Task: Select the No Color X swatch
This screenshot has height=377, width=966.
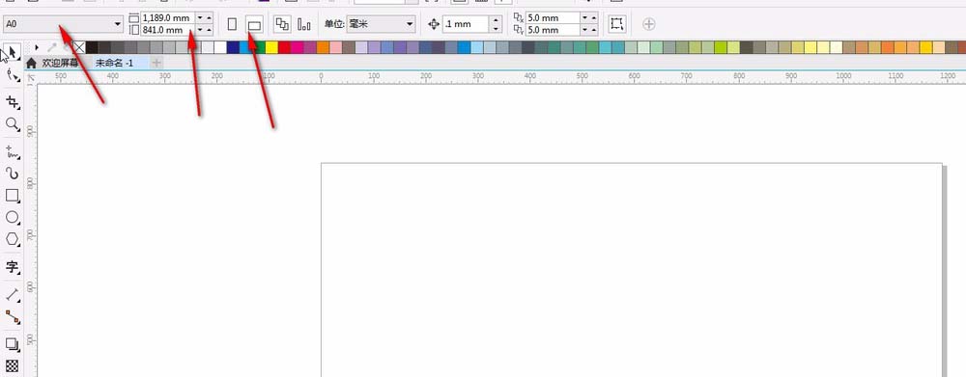Action: pyautogui.click(x=79, y=47)
